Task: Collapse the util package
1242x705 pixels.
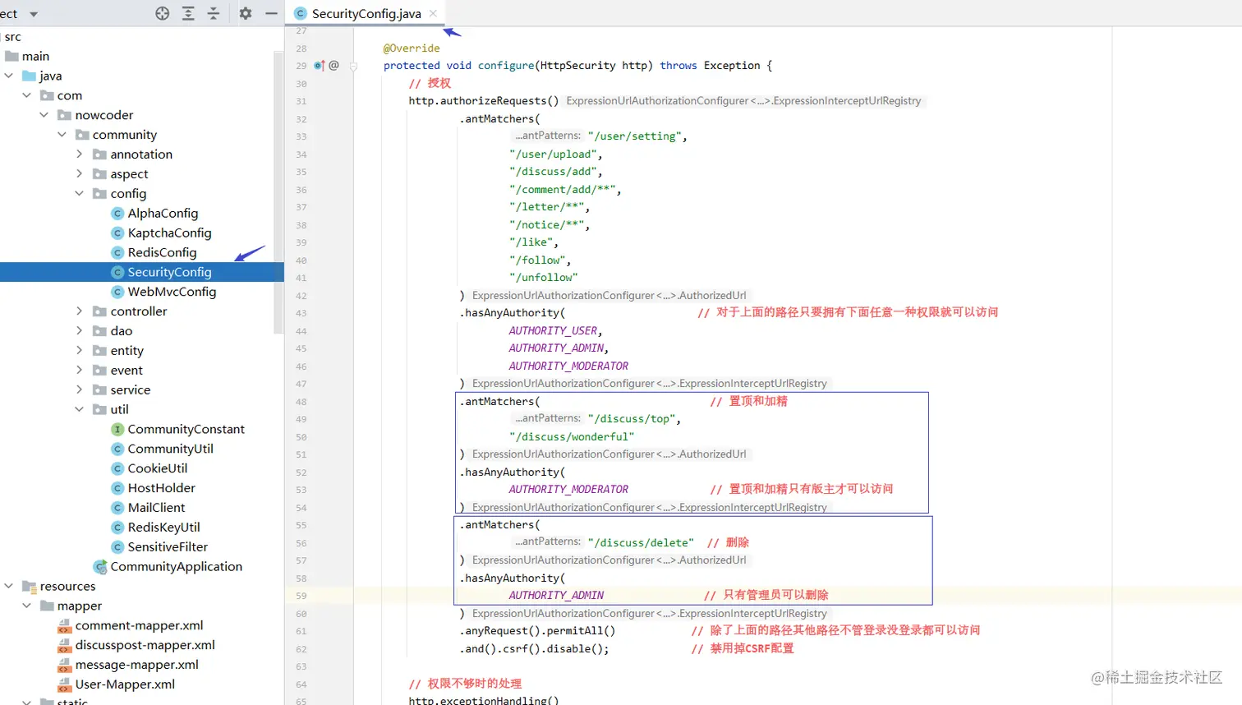Action: 79,409
